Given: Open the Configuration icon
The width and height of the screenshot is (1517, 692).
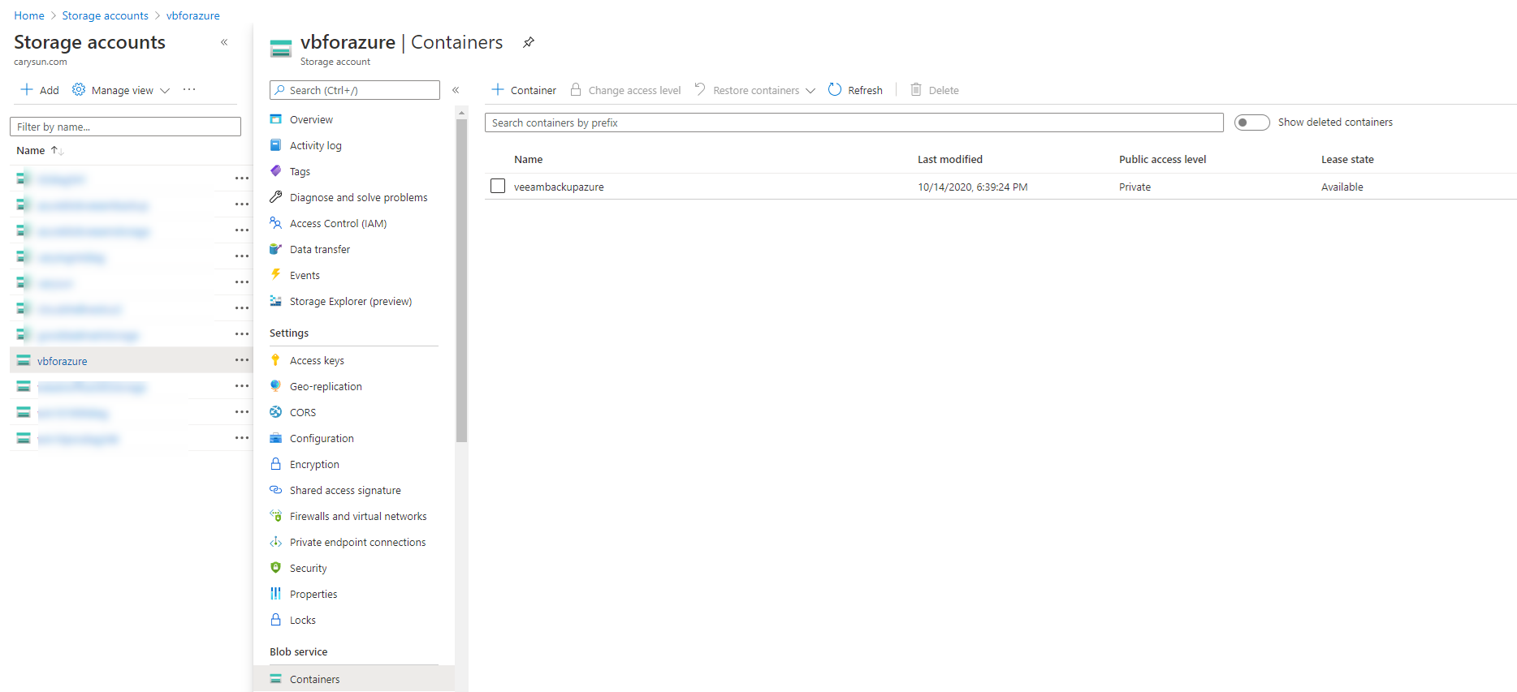Looking at the screenshot, I should pyautogui.click(x=276, y=438).
